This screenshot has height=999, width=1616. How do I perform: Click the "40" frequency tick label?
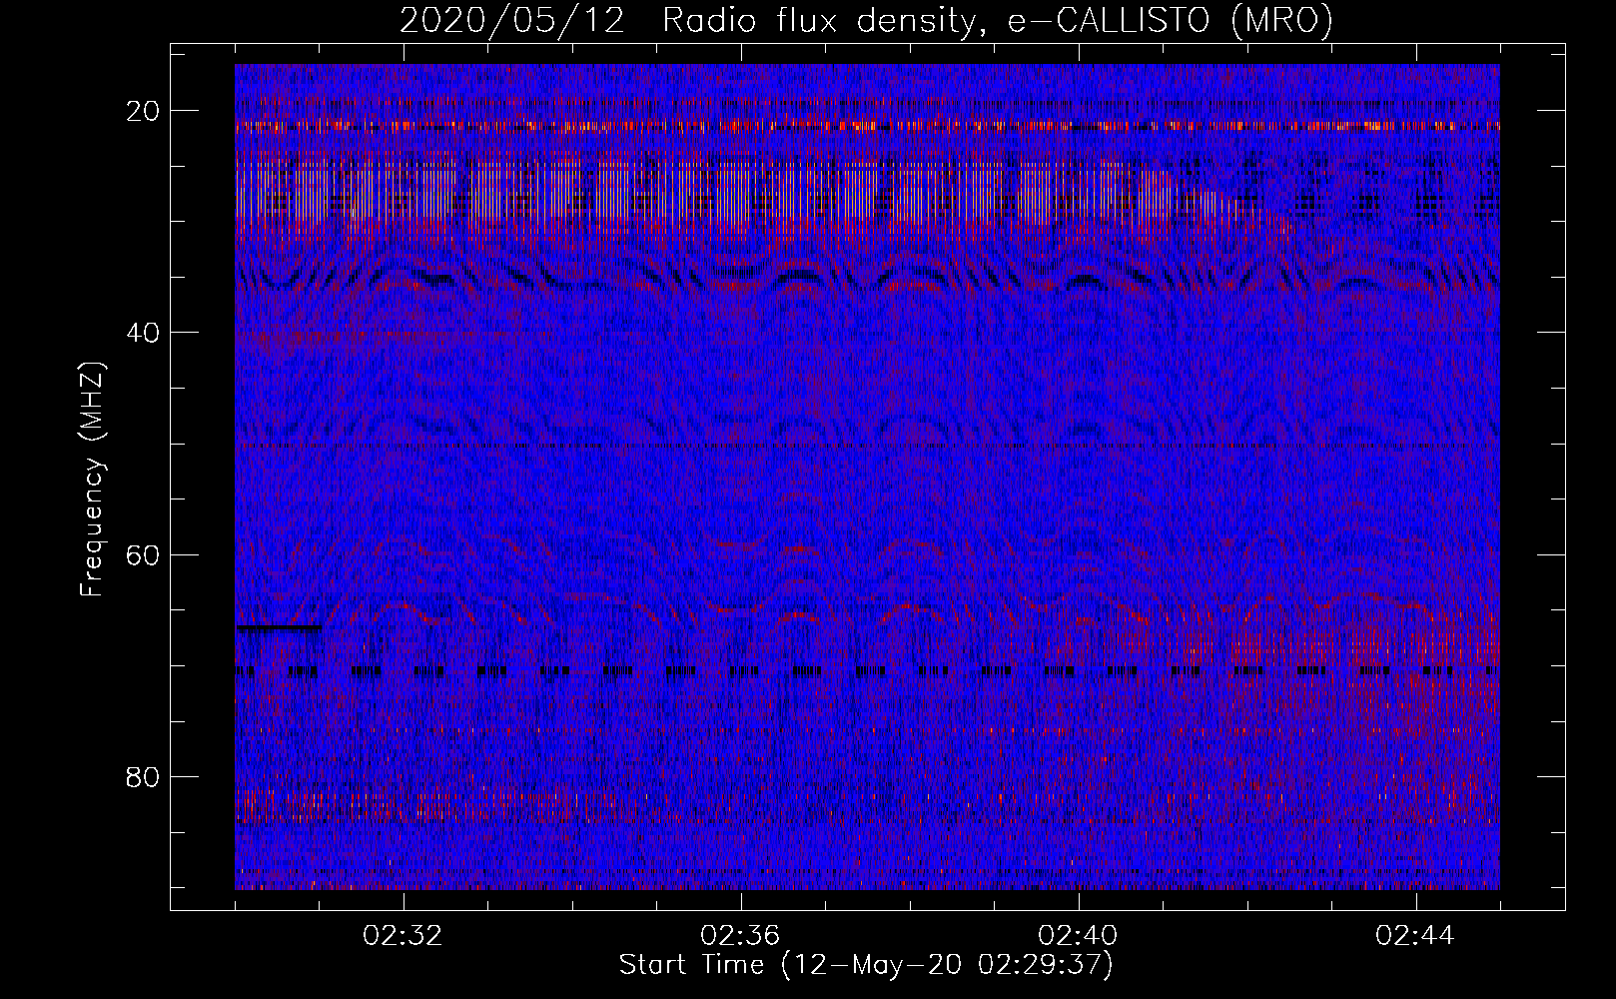[144, 333]
